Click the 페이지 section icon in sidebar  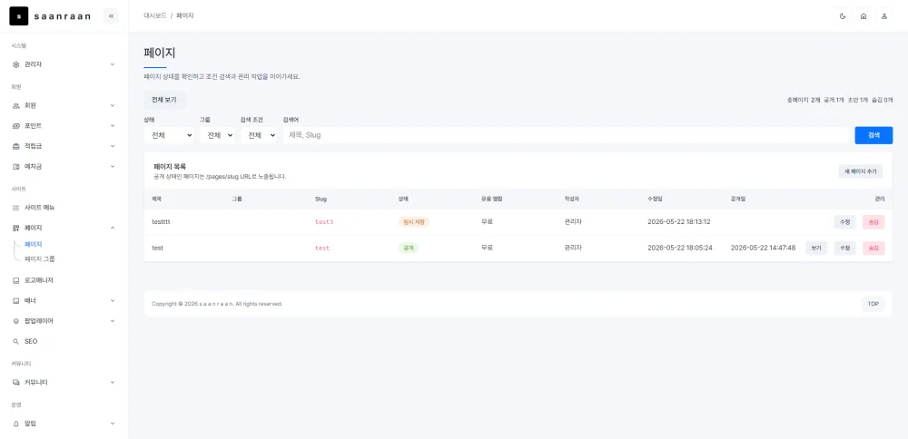pyautogui.click(x=16, y=228)
